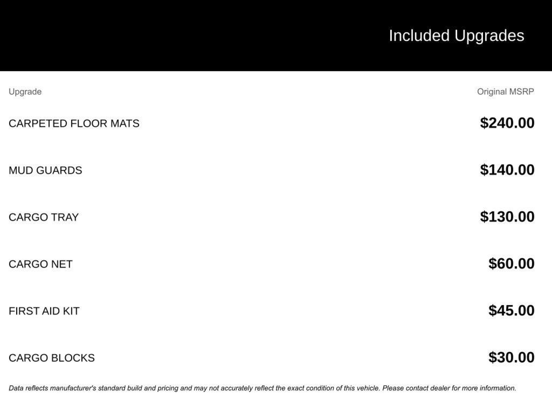Click the $130.00 cargo tray price
Screen dimensions: 552x414
tap(507, 217)
